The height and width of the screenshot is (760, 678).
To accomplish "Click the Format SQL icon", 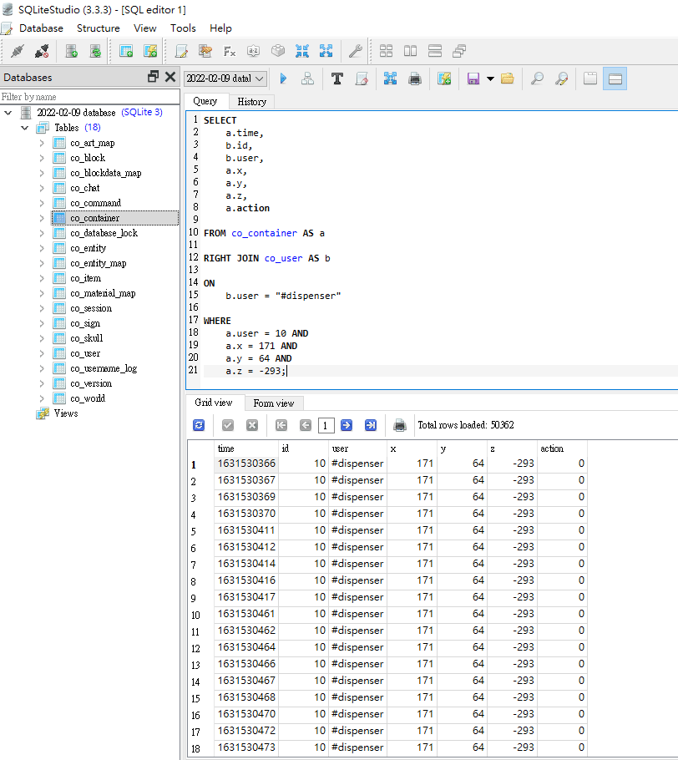I will tap(336, 79).
